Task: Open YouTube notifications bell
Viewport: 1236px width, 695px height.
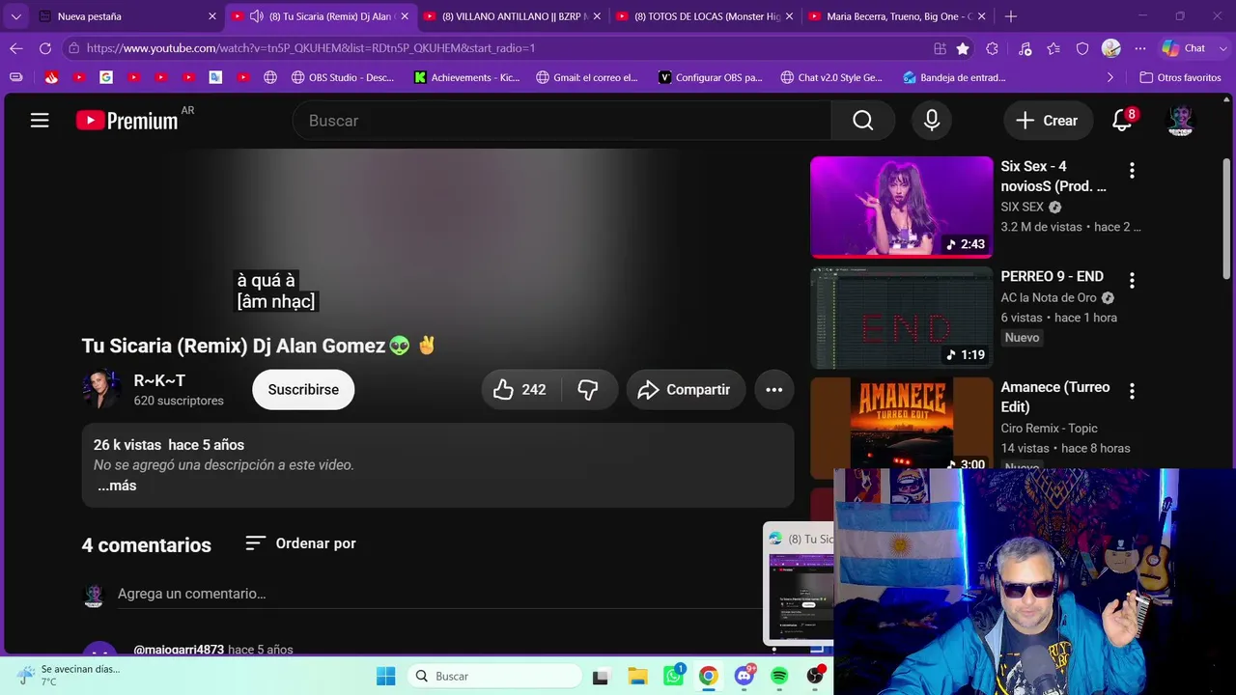Action: [1122, 121]
